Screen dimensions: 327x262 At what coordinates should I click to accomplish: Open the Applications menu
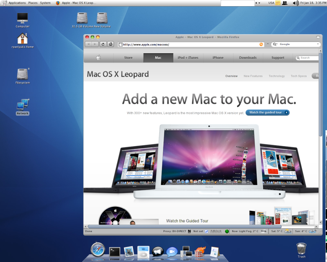pyautogui.click(x=17, y=3)
